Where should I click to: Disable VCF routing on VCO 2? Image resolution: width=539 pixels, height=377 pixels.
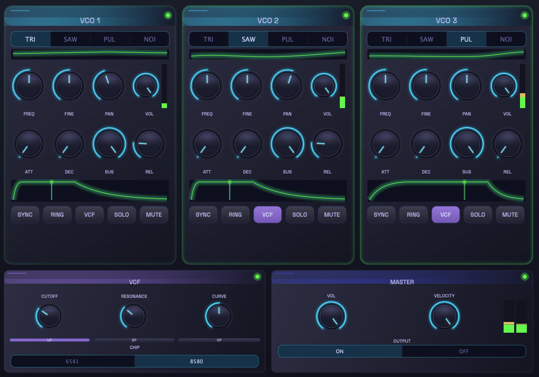tap(267, 215)
